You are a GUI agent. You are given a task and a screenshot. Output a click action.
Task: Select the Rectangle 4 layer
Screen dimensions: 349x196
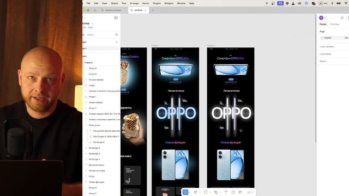94,154
